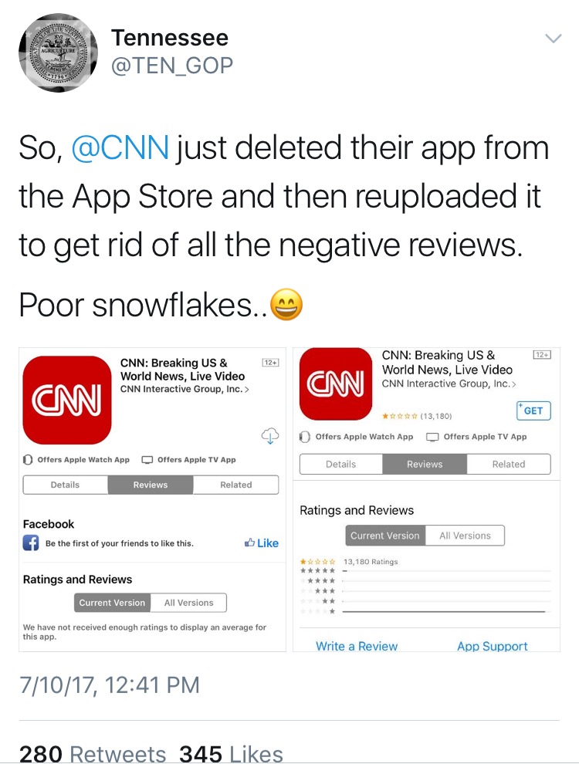Image resolution: width=579 pixels, height=764 pixels.
Task: Tap the Tennessee profile avatar
Action: 58,52
